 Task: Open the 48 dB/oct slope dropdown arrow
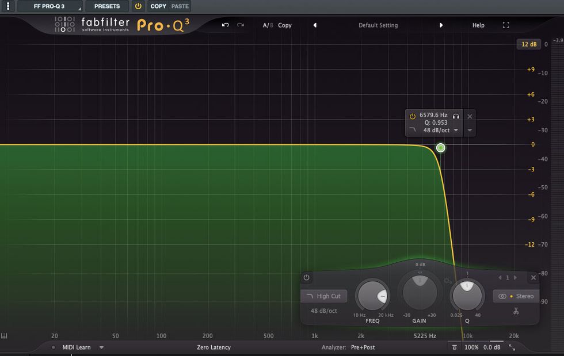456,130
